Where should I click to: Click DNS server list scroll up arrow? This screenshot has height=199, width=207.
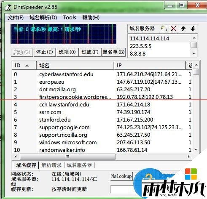pos(194,38)
